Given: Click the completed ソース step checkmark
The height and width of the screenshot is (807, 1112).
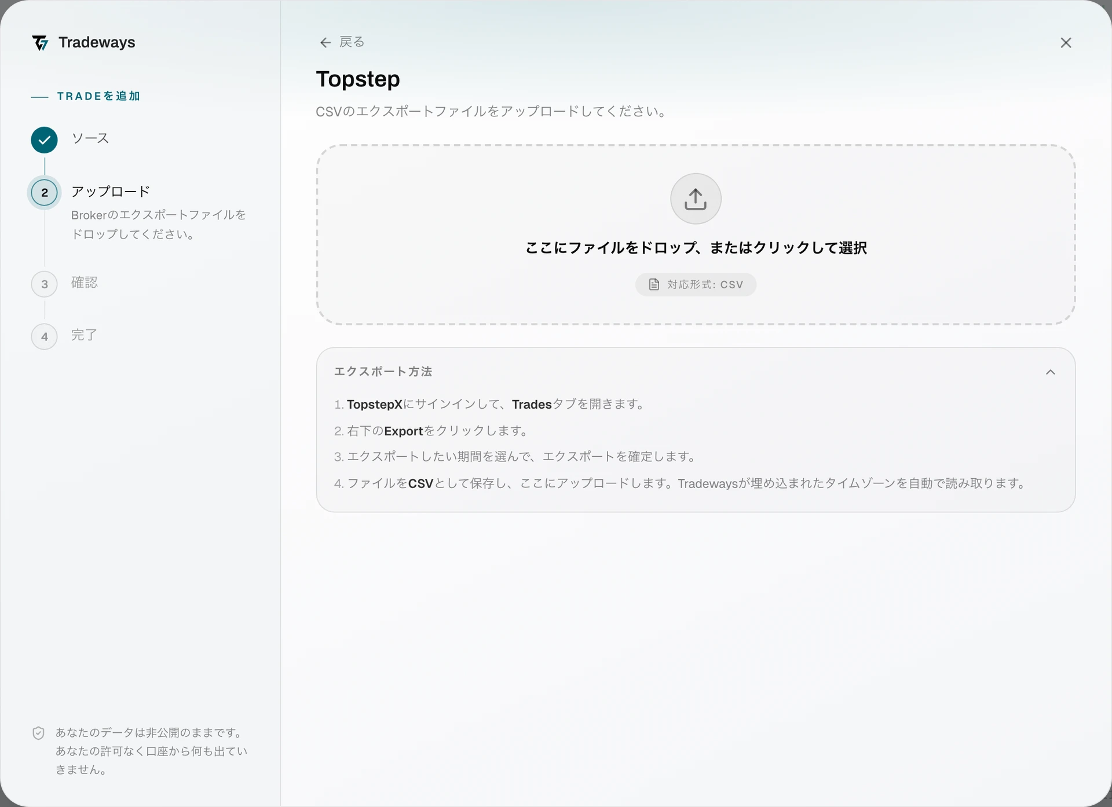Looking at the screenshot, I should [x=45, y=140].
